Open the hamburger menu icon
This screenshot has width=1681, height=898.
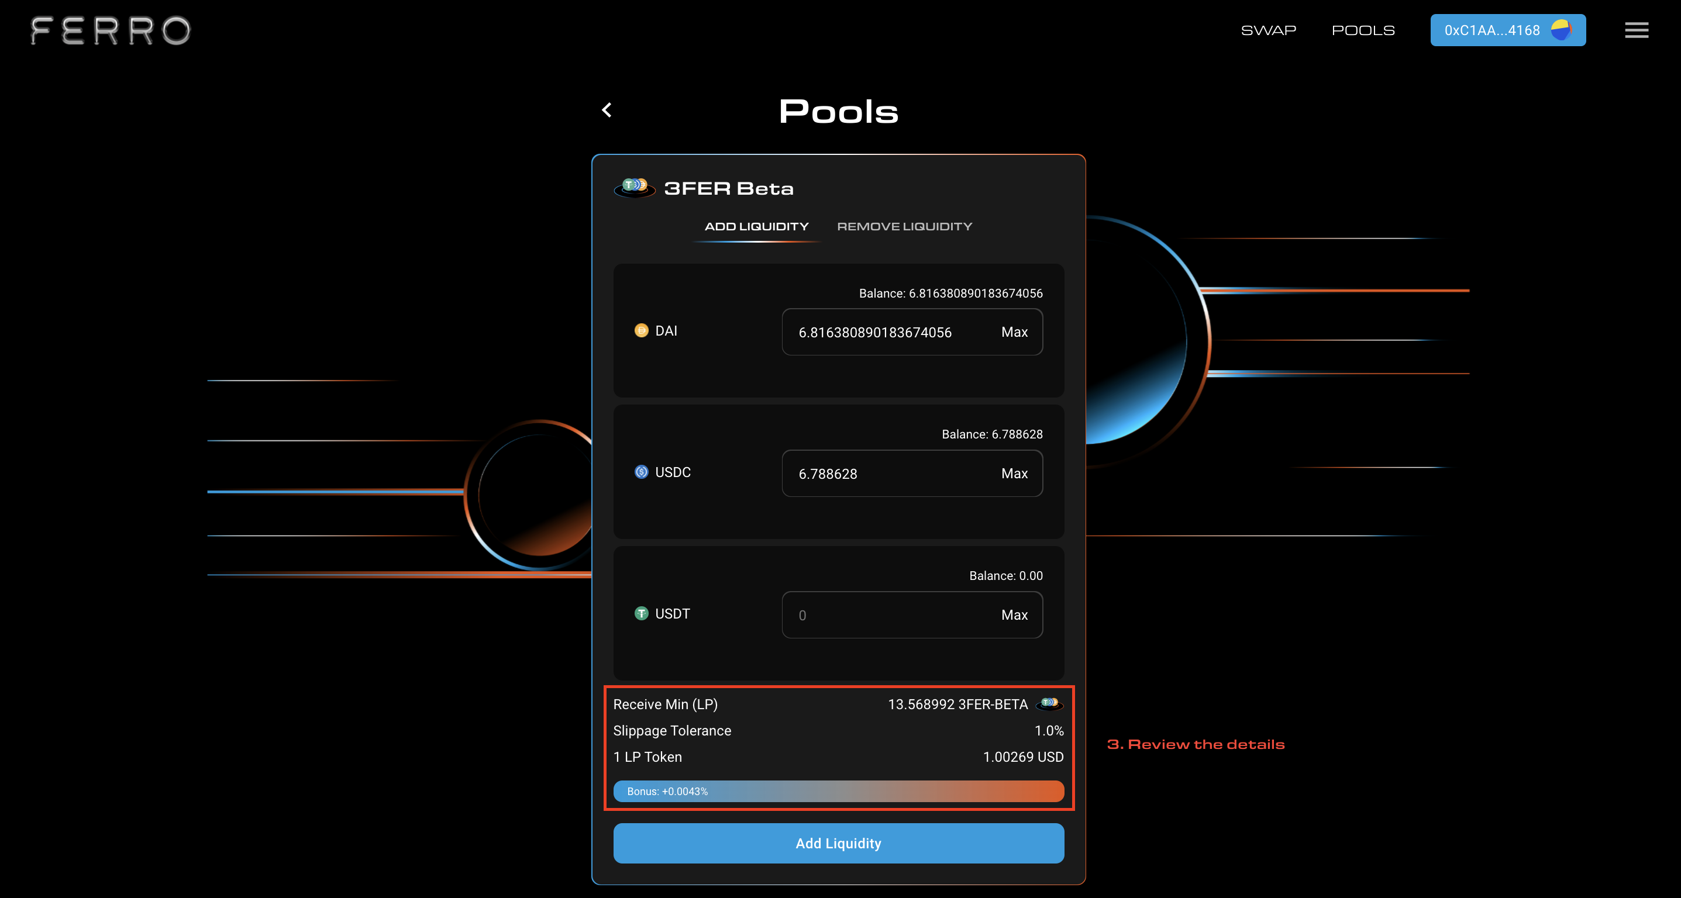1636,30
